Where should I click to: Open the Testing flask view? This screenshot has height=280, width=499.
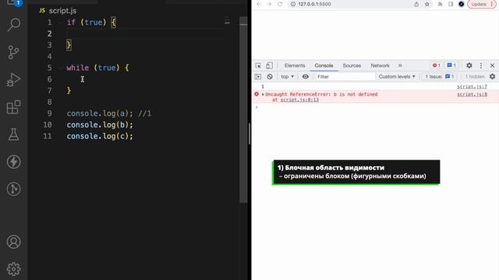(14, 135)
